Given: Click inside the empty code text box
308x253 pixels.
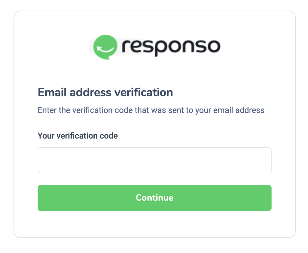Looking at the screenshot, I should pyautogui.click(x=154, y=160).
